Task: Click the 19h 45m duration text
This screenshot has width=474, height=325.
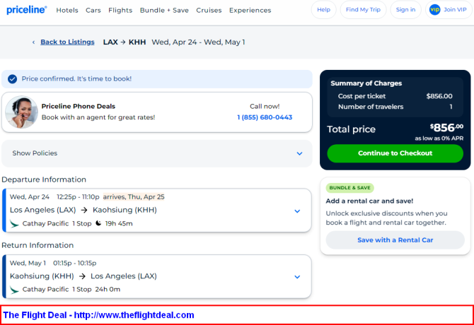Action: [119, 223]
